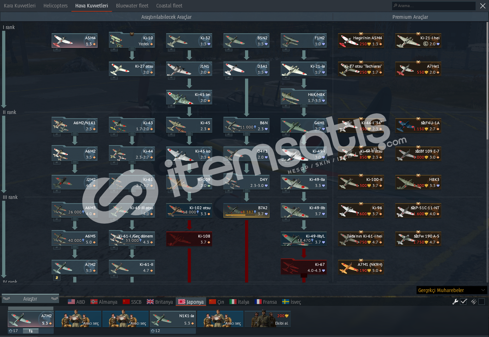Expand the Ki-43 1.7-2.0 group

click(x=132, y=126)
